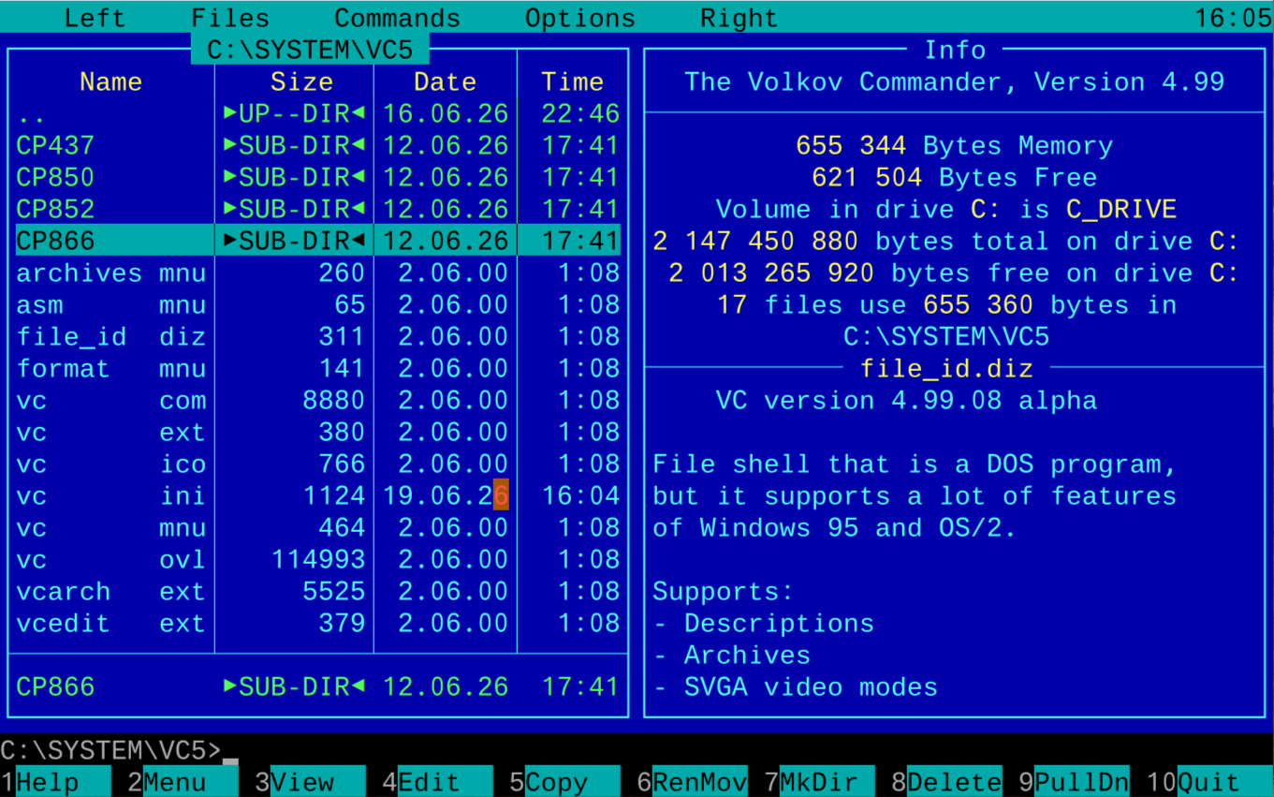Select the highlighted CP866 subdirectory row
This screenshot has height=797, width=1274.
tap(318, 241)
